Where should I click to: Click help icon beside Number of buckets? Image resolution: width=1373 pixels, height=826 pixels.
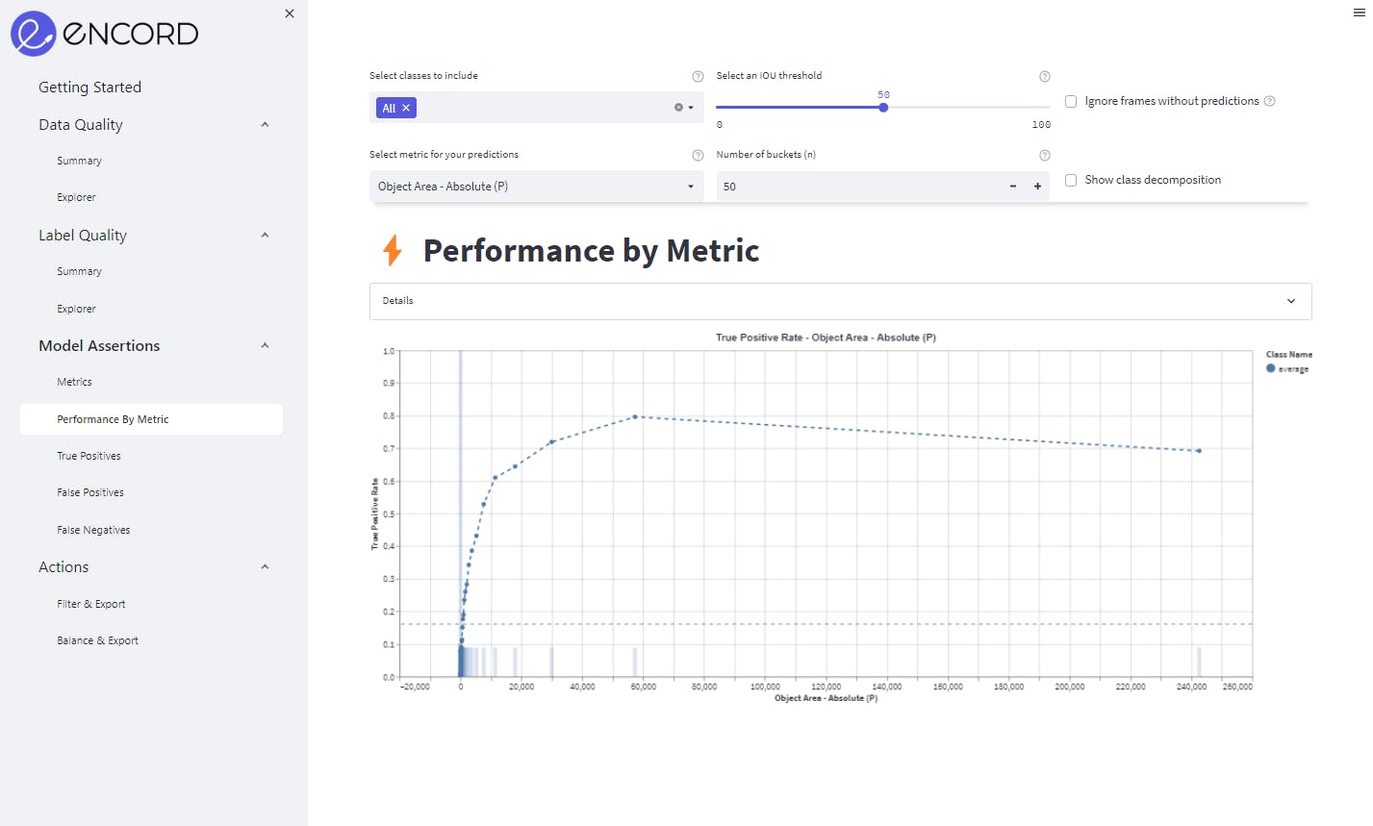pos(1044,155)
